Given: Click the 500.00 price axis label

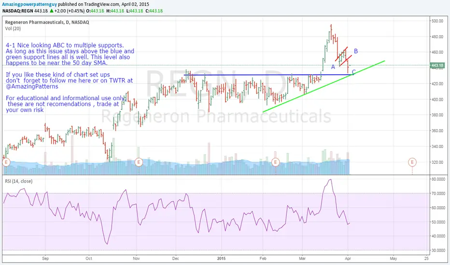Looking at the screenshot, I should [437, 21].
